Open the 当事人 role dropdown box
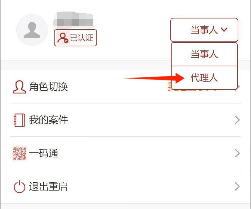The width and height of the screenshot is (251, 209). 204,30
